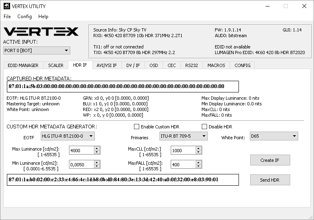Increase Min Luminance with up arrow
This screenshot has width=314, height=220.
(97, 163)
